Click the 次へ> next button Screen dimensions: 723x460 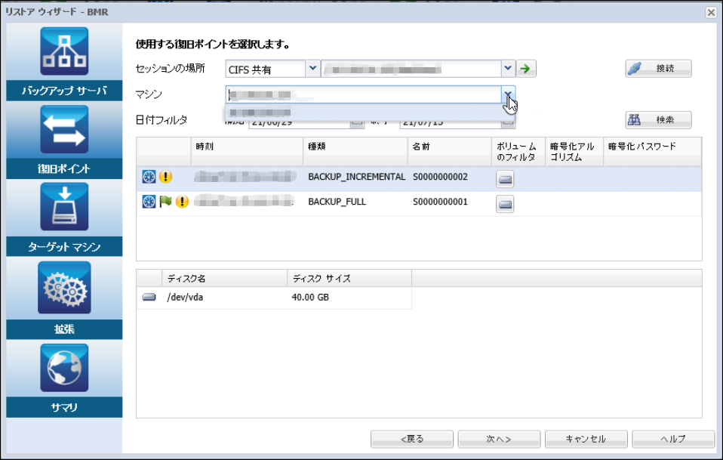(x=499, y=439)
